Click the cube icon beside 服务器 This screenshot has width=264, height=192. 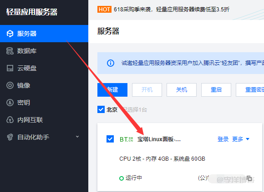pos(10,34)
